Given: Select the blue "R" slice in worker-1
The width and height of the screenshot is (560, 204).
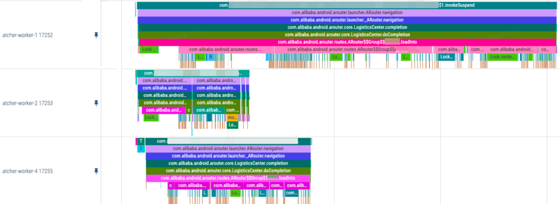Looking at the screenshot, I should click(x=211, y=57).
